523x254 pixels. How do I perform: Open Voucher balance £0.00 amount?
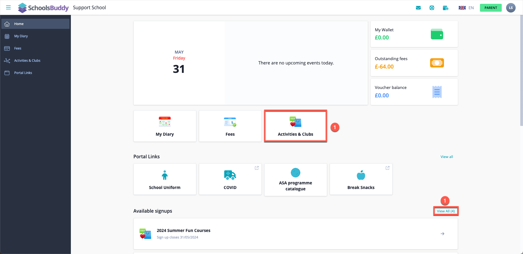click(382, 95)
